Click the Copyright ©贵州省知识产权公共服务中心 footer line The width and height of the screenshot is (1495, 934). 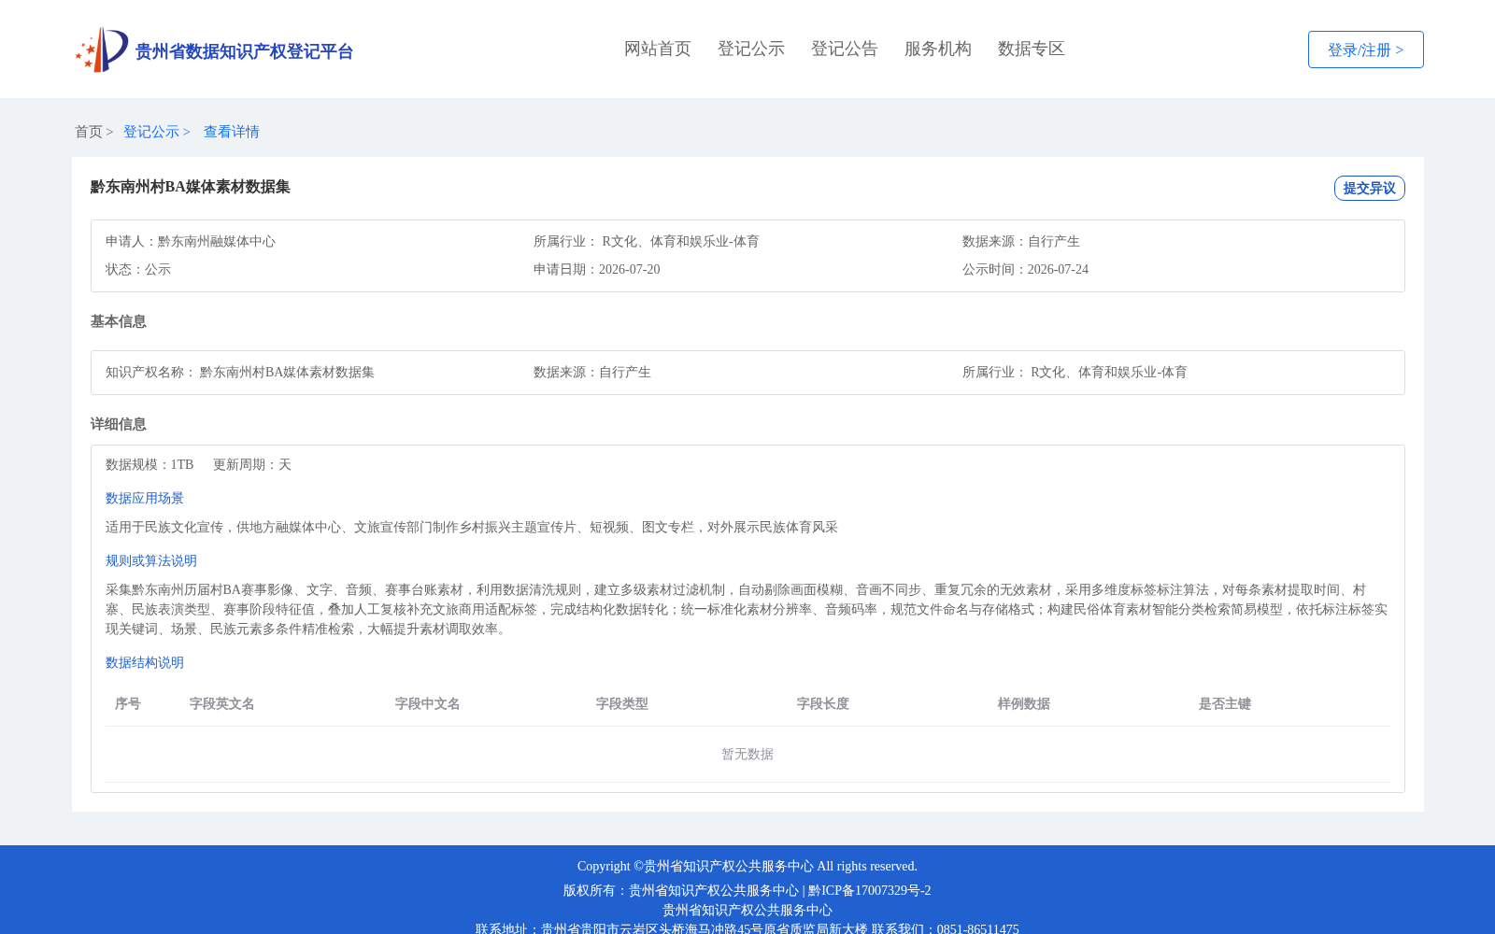(747, 866)
